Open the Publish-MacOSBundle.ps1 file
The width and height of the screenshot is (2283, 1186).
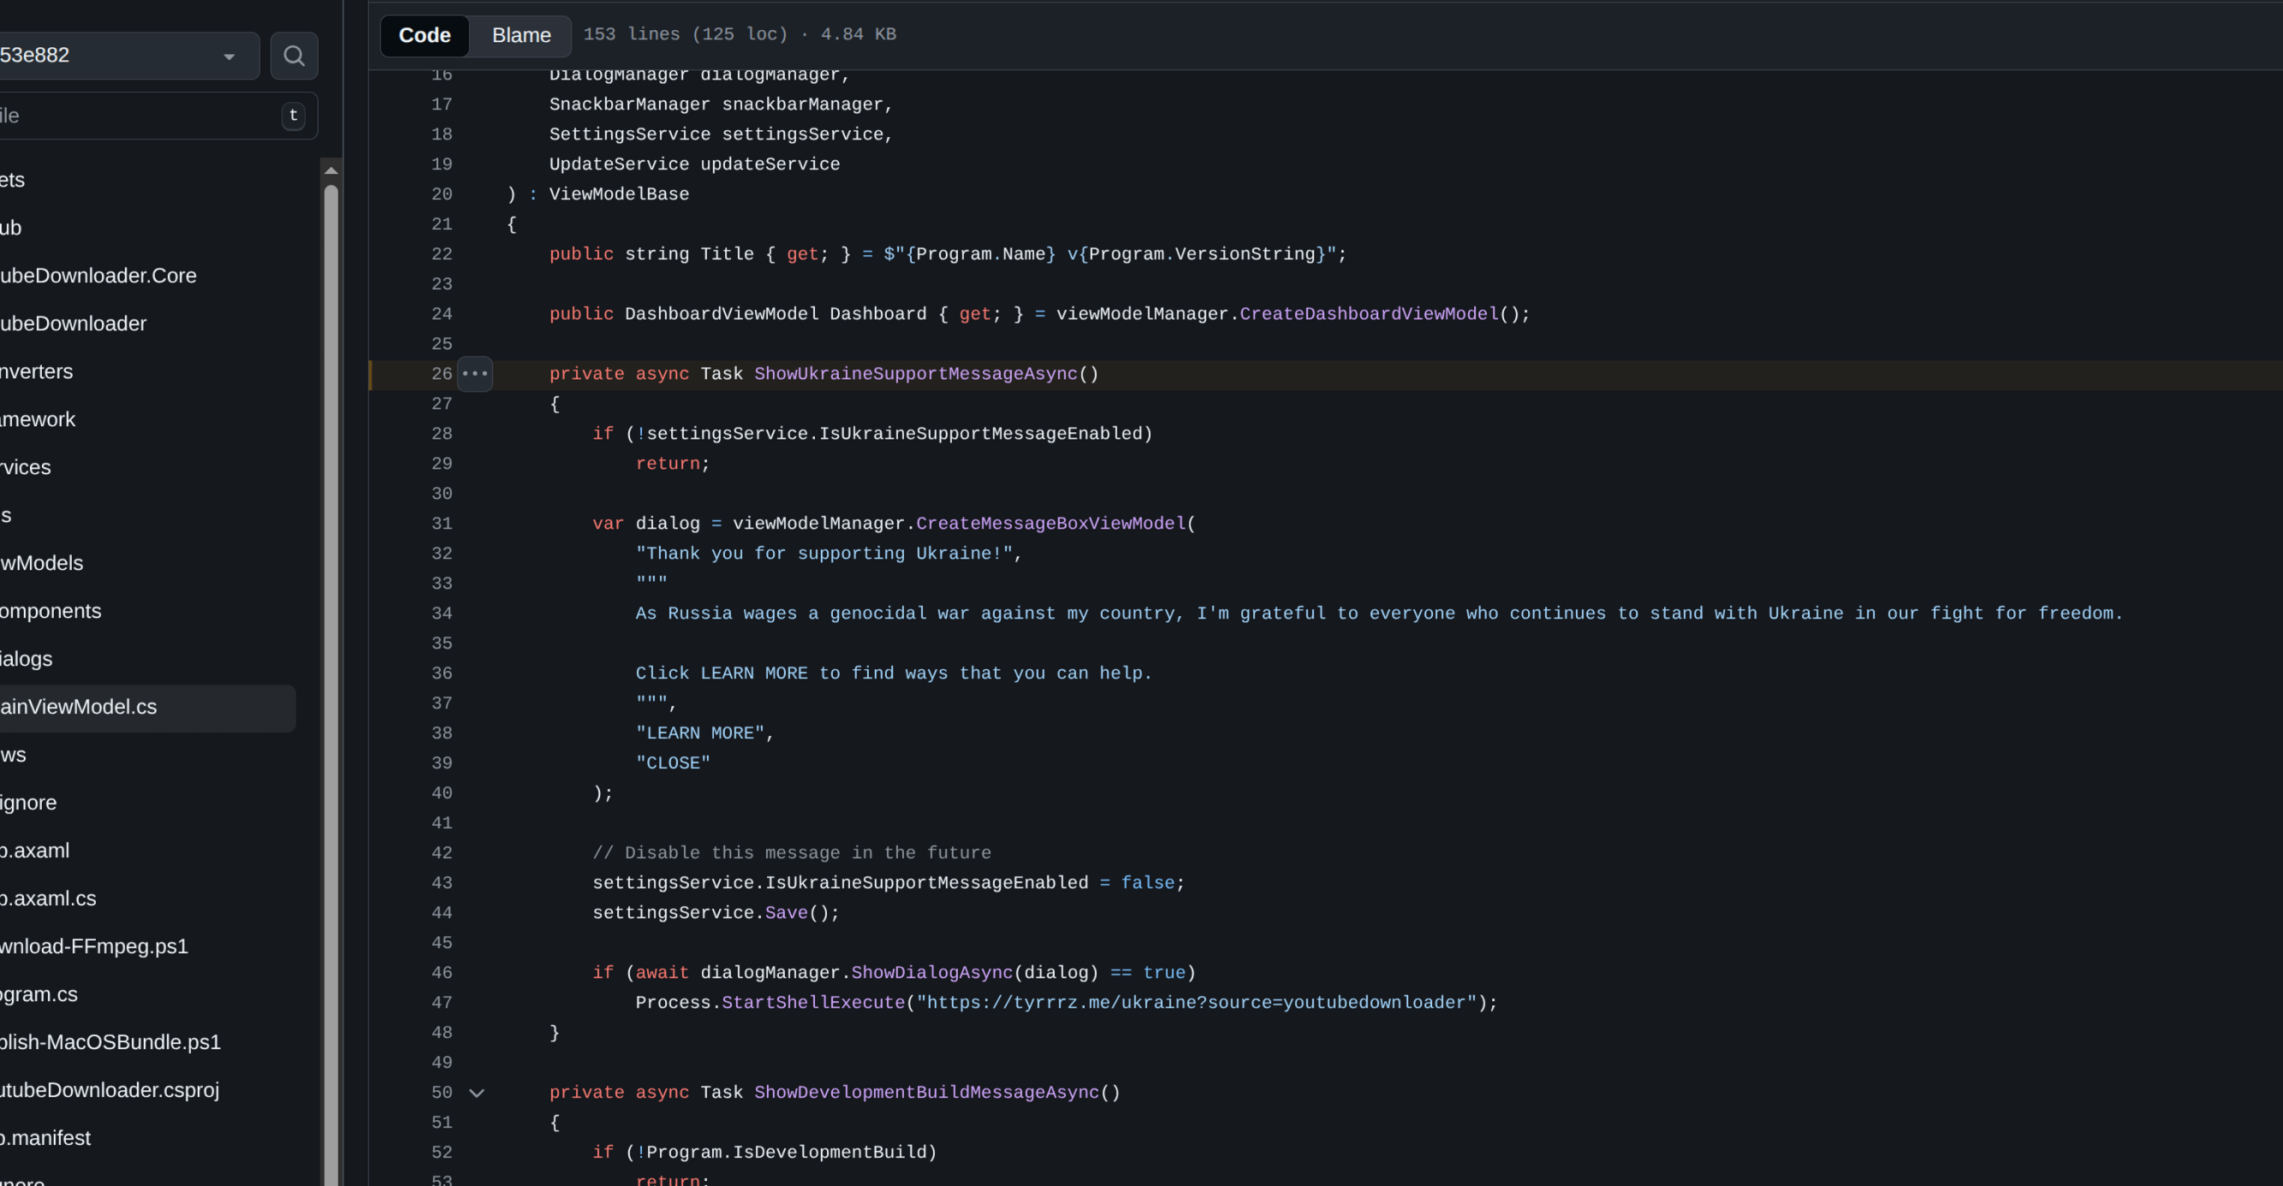pyautogui.click(x=110, y=1041)
